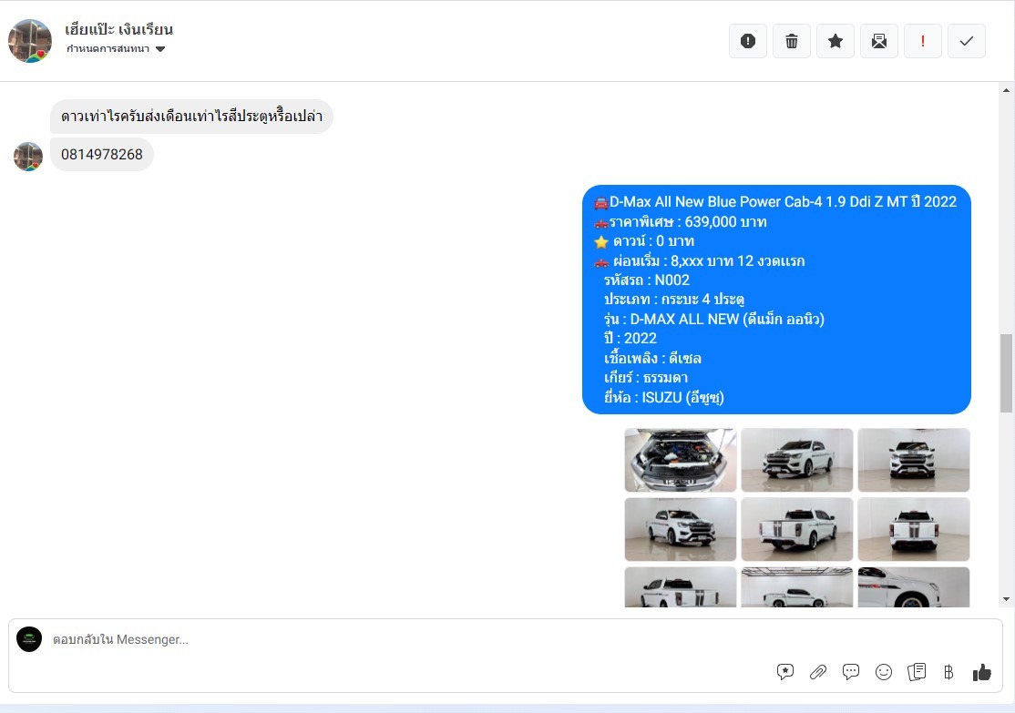Open front-left view white truck thumbnail
Screen dimensions: 1015x713
(x=797, y=460)
